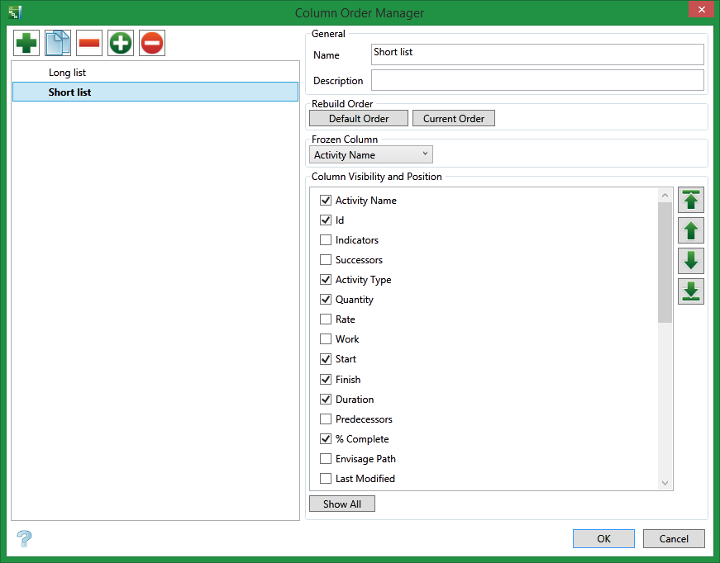Uncheck the Finish column checkbox
This screenshot has width=720, height=563.
coord(326,379)
